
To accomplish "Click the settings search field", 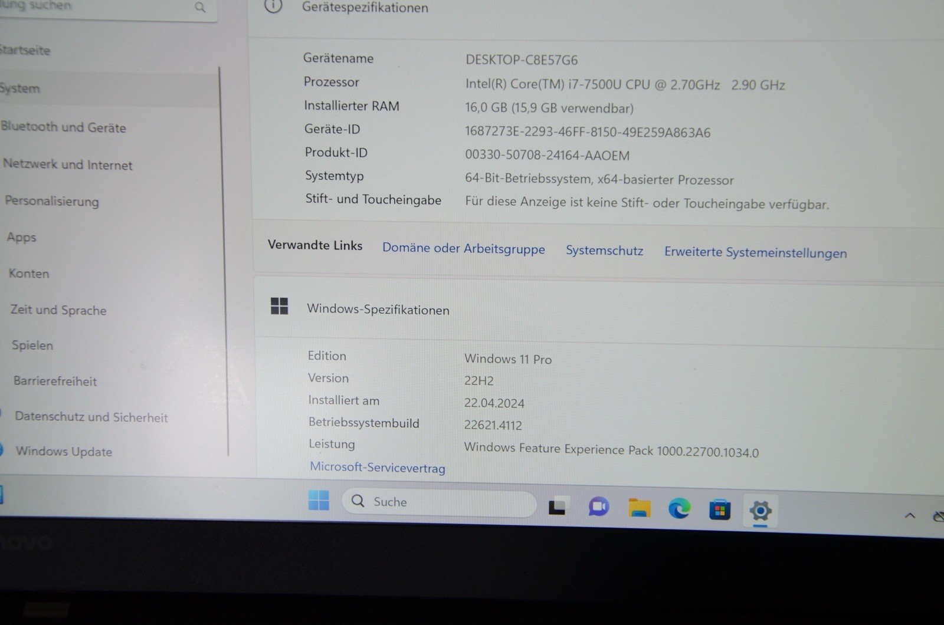I will [107, 8].
